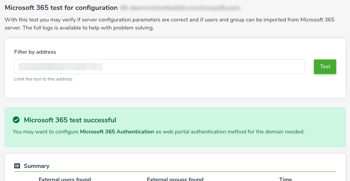
Task: Click the green success checkmark icon
Action: tap(16, 120)
